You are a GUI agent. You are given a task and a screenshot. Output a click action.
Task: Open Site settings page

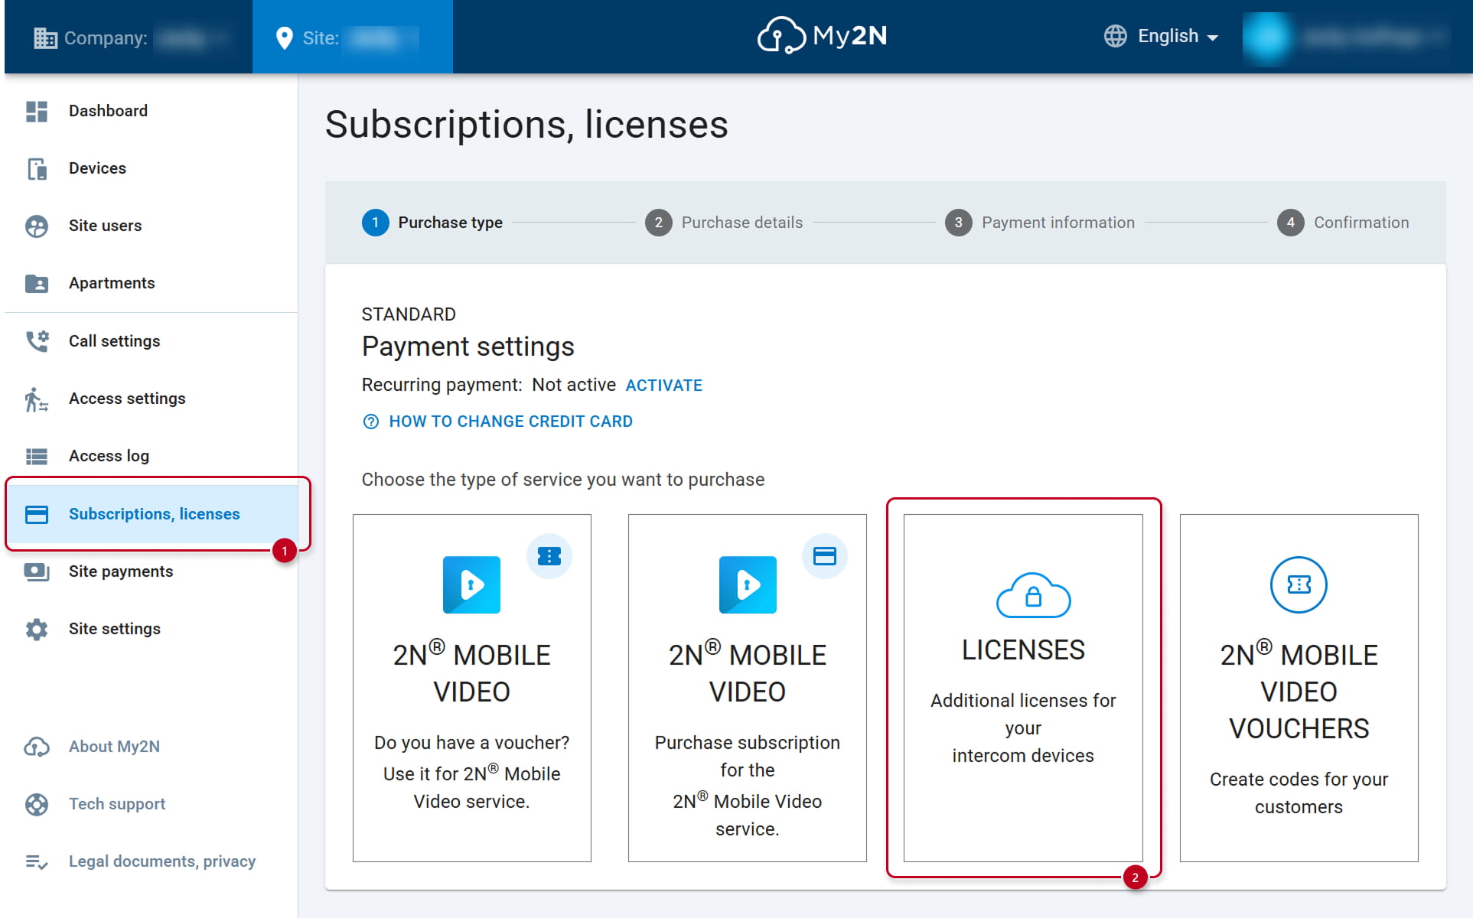coord(152,630)
